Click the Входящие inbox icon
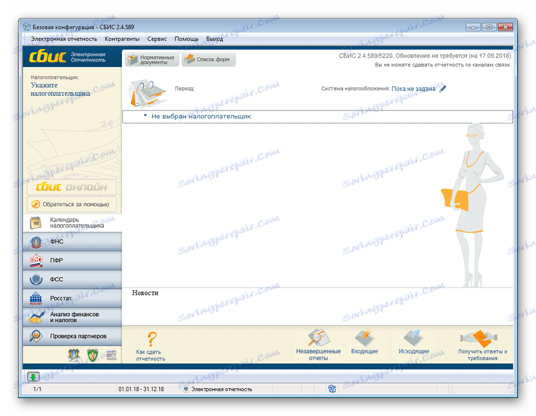 coord(364,338)
